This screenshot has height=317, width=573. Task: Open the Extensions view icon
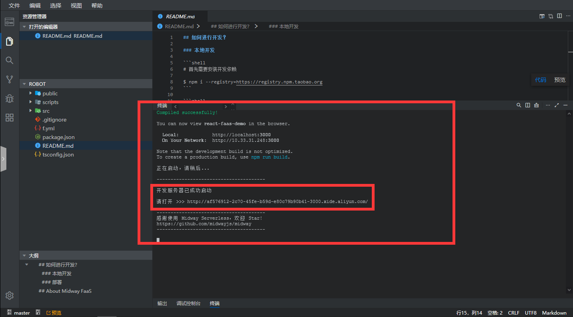tap(10, 118)
